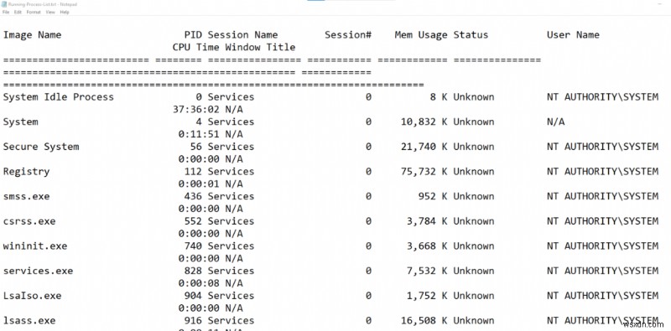The height and width of the screenshot is (331, 671).
Task: Click '8 K' memory usage of System Idle Process
Action: (439, 97)
